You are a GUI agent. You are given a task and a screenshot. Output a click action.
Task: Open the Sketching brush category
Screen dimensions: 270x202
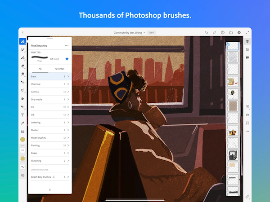pos(50,161)
